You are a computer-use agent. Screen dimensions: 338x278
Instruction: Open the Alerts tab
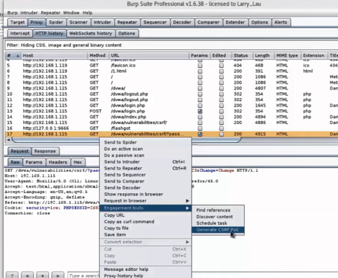click(281, 22)
